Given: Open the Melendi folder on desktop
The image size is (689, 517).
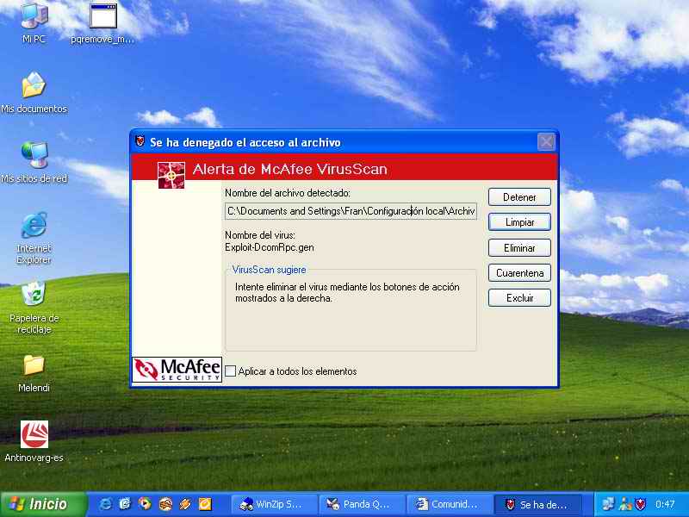Looking at the screenshot, I should point(34,373).
